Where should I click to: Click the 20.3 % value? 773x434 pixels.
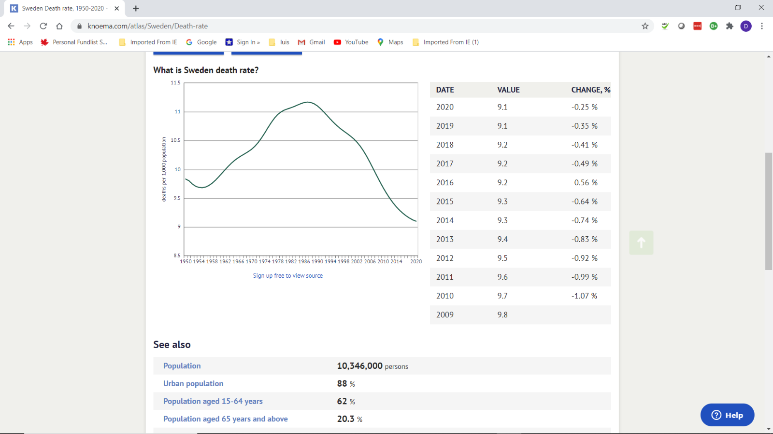(x=350, y=419)
